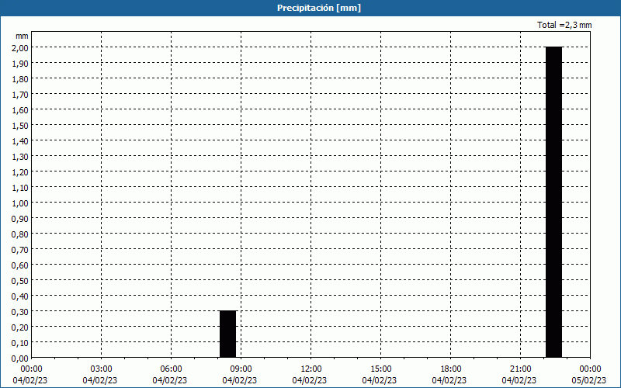The width and height of the screenshot is (621, 388).
Task: Select the 1,70 y-axis value
Action: click(x=21, y=94)
